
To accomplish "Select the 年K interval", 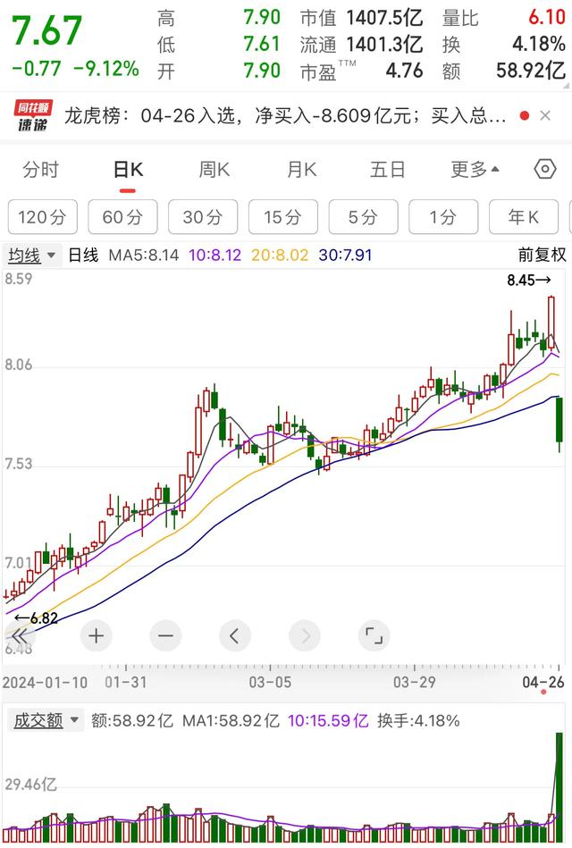I will 523,217.
